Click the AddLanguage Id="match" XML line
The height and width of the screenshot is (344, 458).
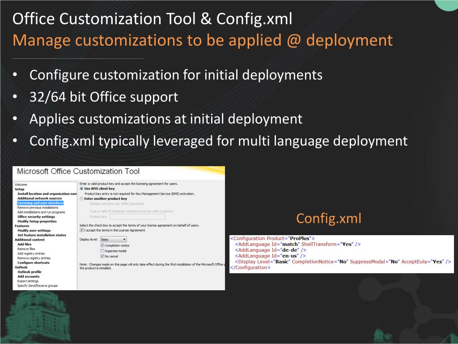click(x=297, y=244)
